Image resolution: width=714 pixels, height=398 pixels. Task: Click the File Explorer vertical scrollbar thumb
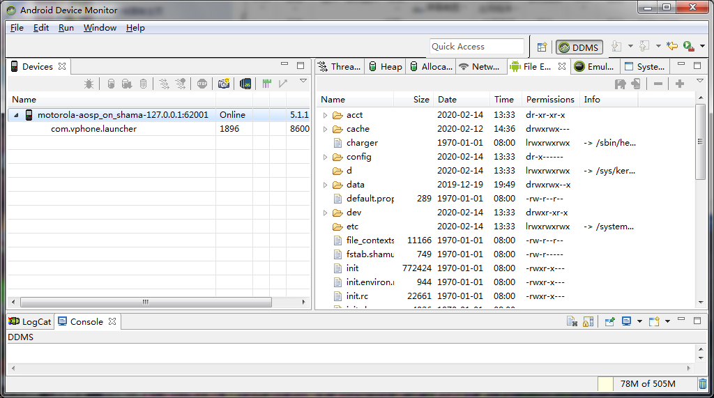pyautogui.click(x=700, y=141)
